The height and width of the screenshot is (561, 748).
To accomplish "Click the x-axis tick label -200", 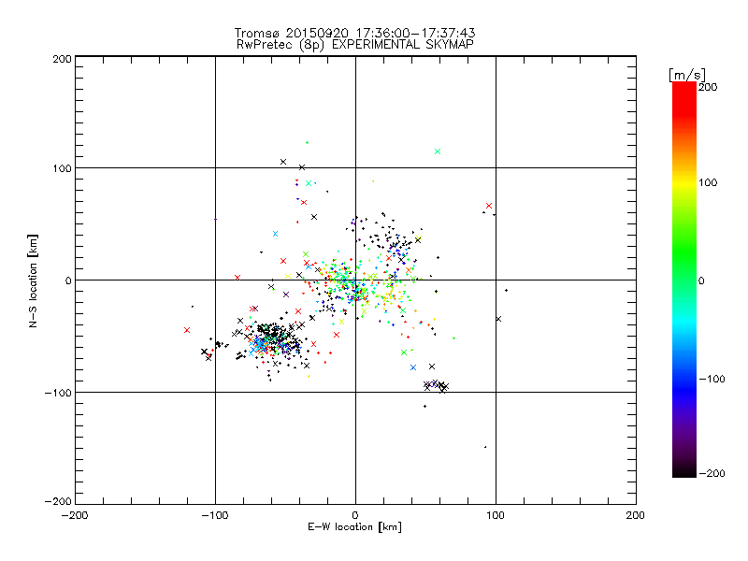I will 75,515.
